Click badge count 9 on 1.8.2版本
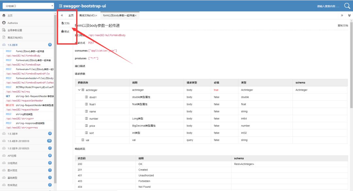 coord(50,45)
